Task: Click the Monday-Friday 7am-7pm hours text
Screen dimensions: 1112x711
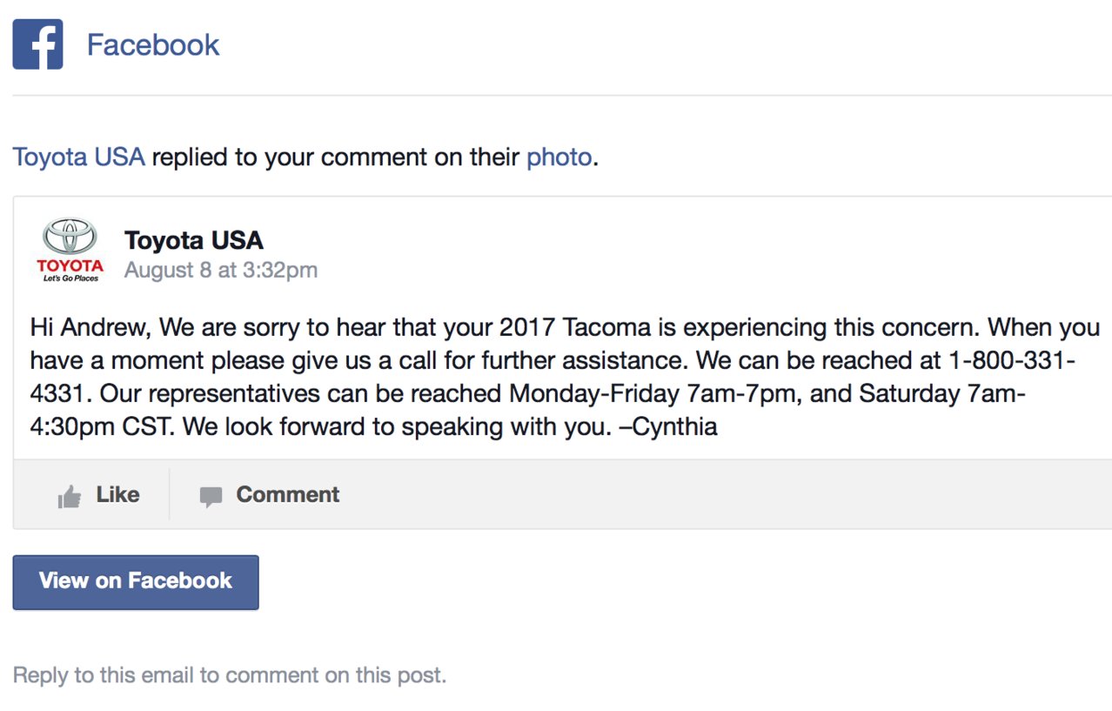Action: [x=652, y=394]
